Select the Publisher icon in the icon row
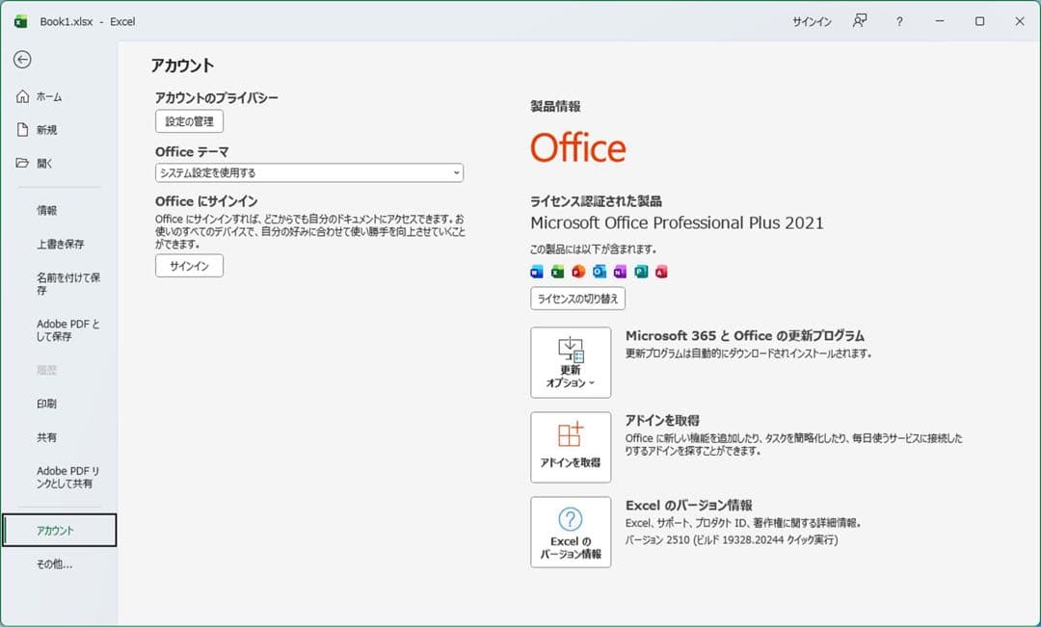This screenshot has width=1041, height=627. point(639,272)
